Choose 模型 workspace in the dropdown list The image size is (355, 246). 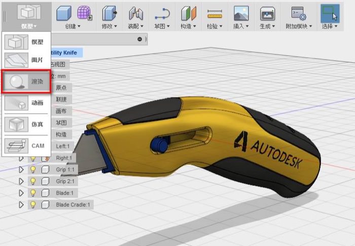point(26,42)
